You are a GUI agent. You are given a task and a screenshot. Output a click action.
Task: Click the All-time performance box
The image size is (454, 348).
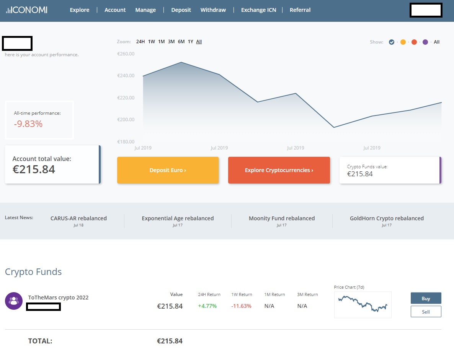pyautogui.click(x=39, y=120)
